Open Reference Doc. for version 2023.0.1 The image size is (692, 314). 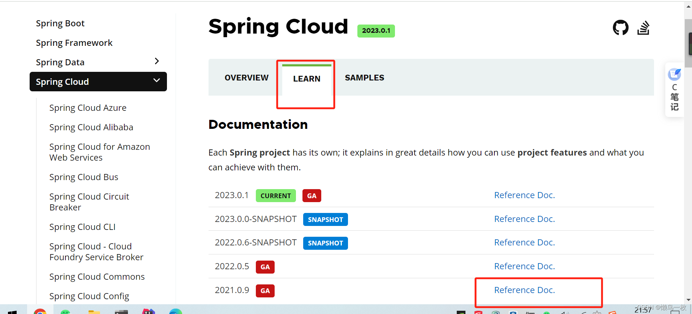tap(524, 195)
